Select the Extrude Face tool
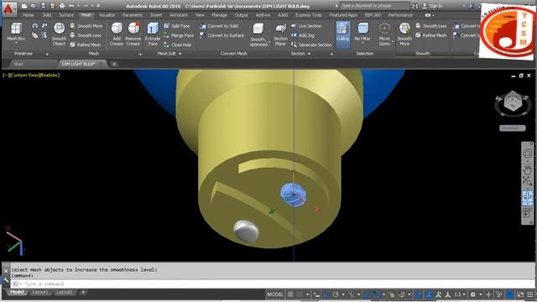 click(x=153, y=34)
